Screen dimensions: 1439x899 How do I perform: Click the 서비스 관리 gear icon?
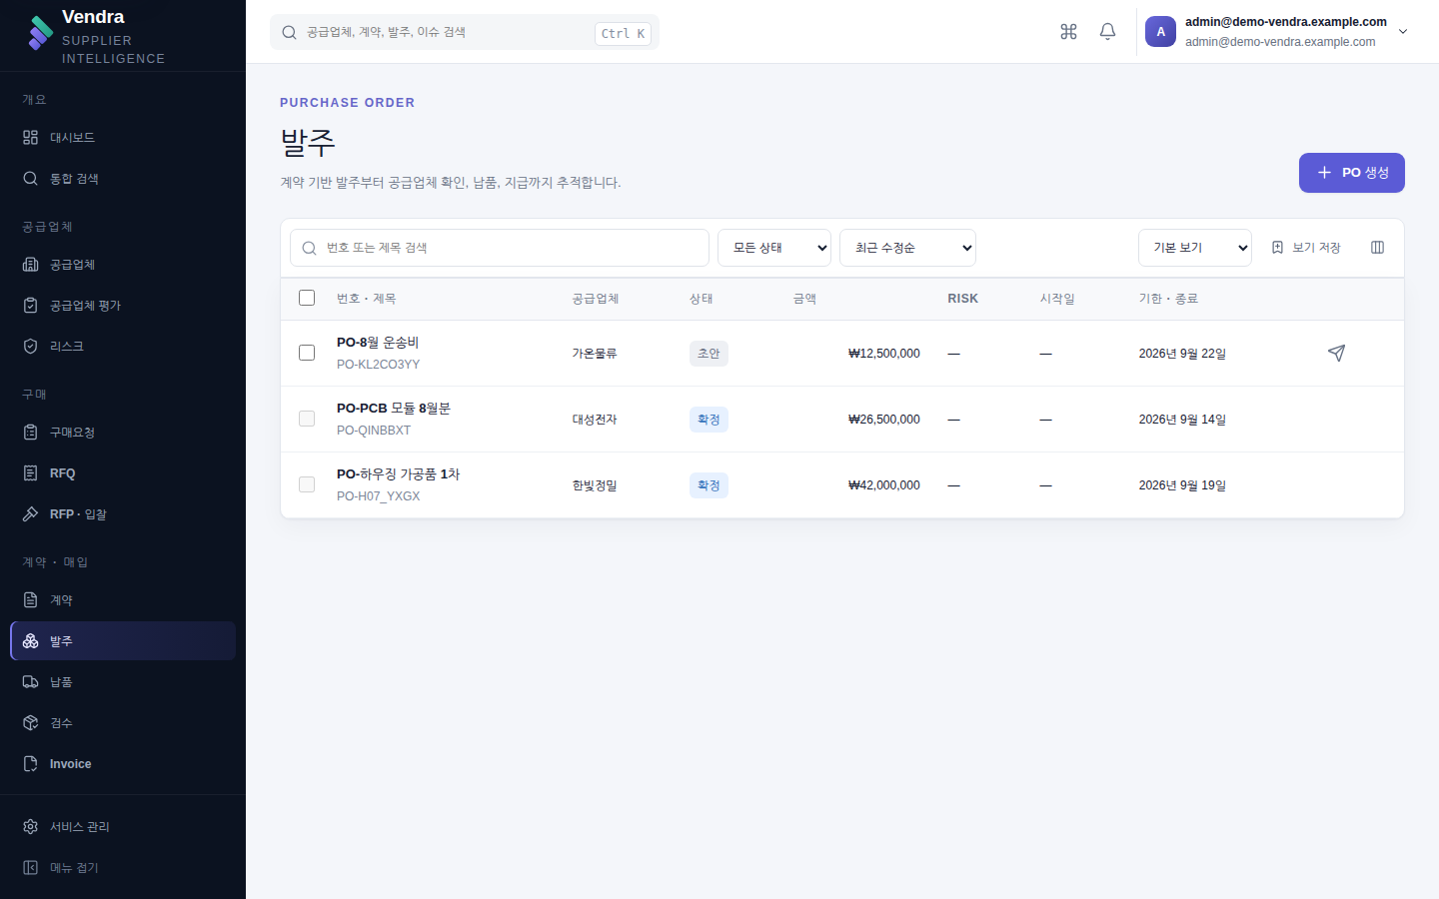click(30, 826)
